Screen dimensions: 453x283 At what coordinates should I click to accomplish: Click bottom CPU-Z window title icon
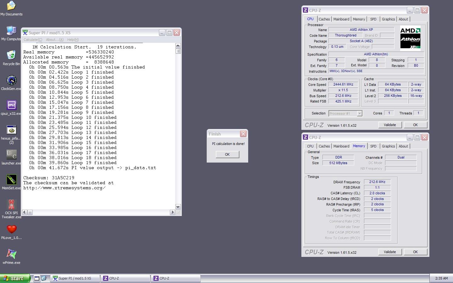coord(305,137)
